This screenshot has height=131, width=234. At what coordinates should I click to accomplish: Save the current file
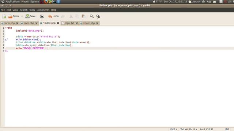coord(31,16)
